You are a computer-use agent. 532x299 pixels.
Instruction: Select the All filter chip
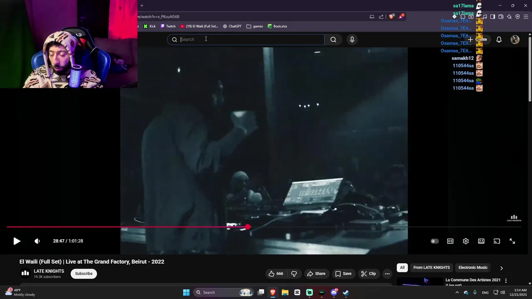402,268
